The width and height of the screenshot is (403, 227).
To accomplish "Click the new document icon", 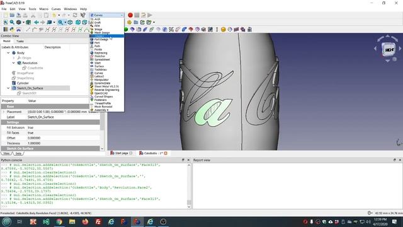I will click(x=6, y=15).
